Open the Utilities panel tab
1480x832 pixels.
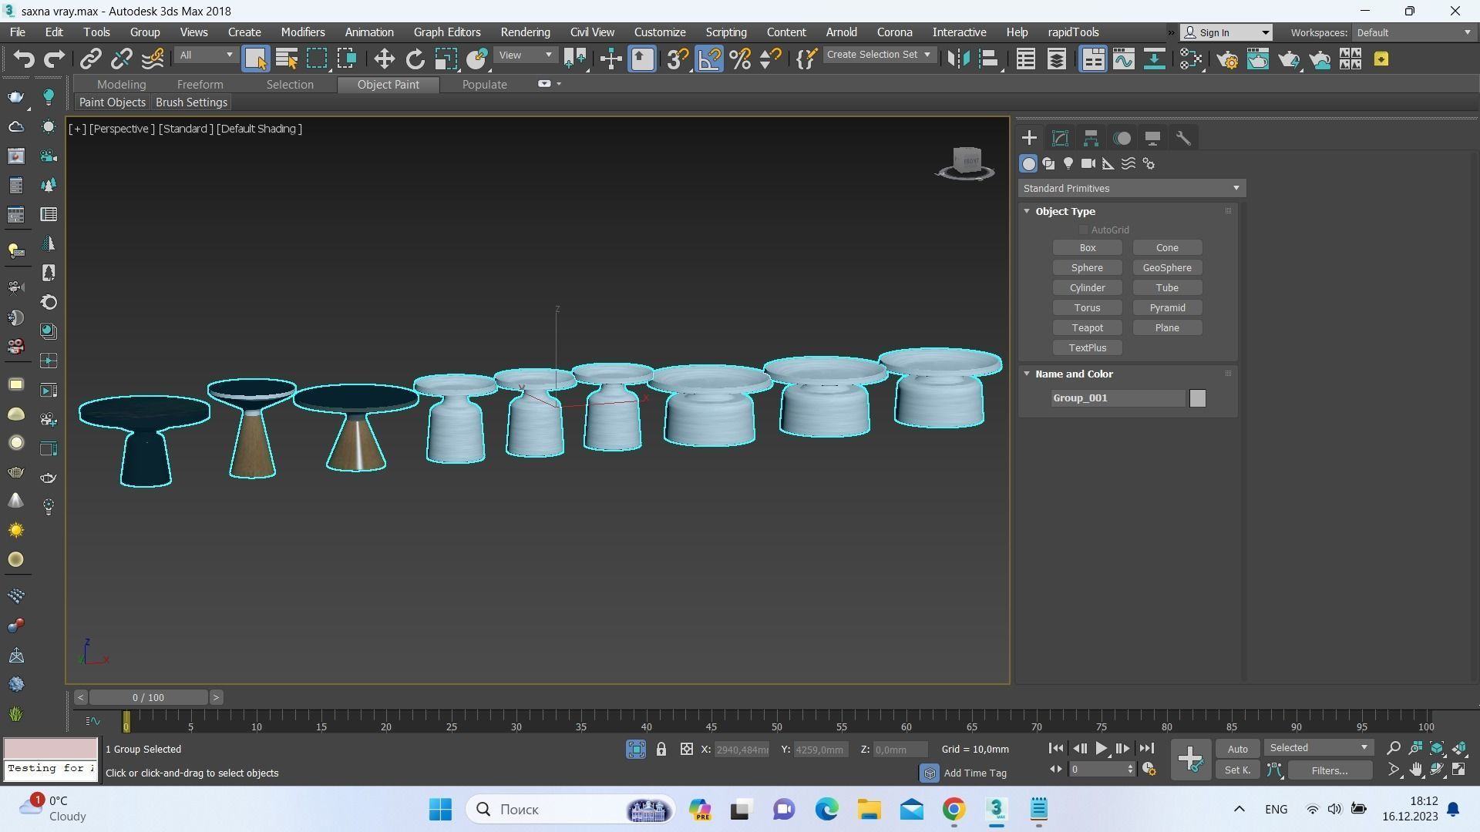1183,139
